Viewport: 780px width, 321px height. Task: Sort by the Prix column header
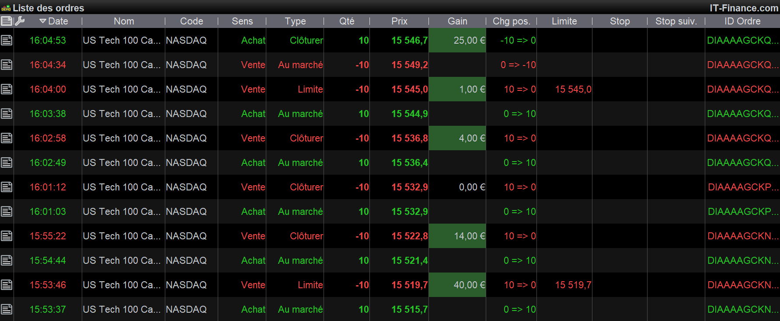point(399,21)
